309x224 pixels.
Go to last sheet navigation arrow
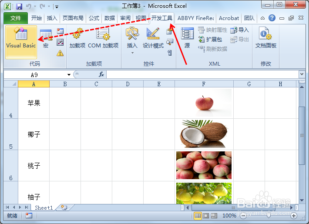[x=27, y=207]
